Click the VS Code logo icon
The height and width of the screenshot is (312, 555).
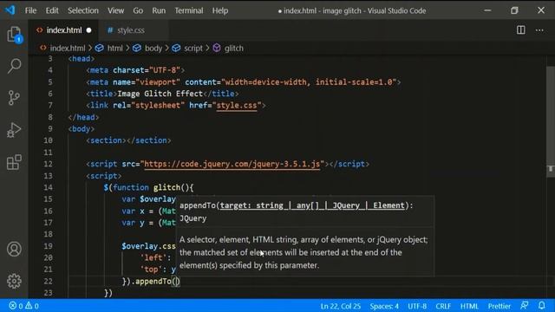(10, 10)
